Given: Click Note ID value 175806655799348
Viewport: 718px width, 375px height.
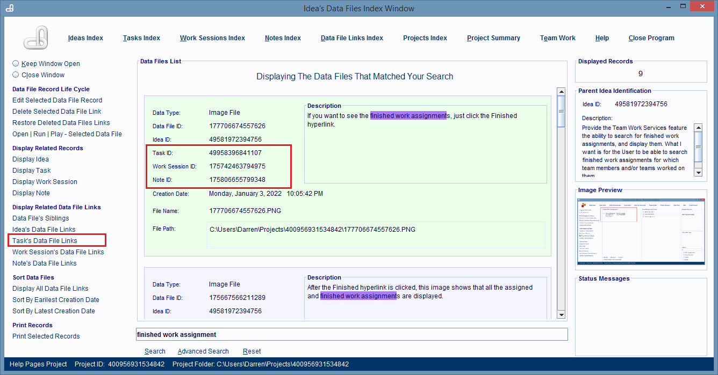Looking at the screenshot, I should coord(237,180).
